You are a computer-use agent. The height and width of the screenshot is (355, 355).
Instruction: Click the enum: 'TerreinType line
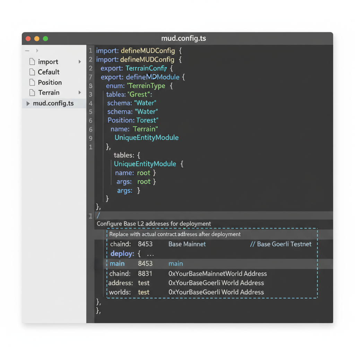[x=139, y=86]
